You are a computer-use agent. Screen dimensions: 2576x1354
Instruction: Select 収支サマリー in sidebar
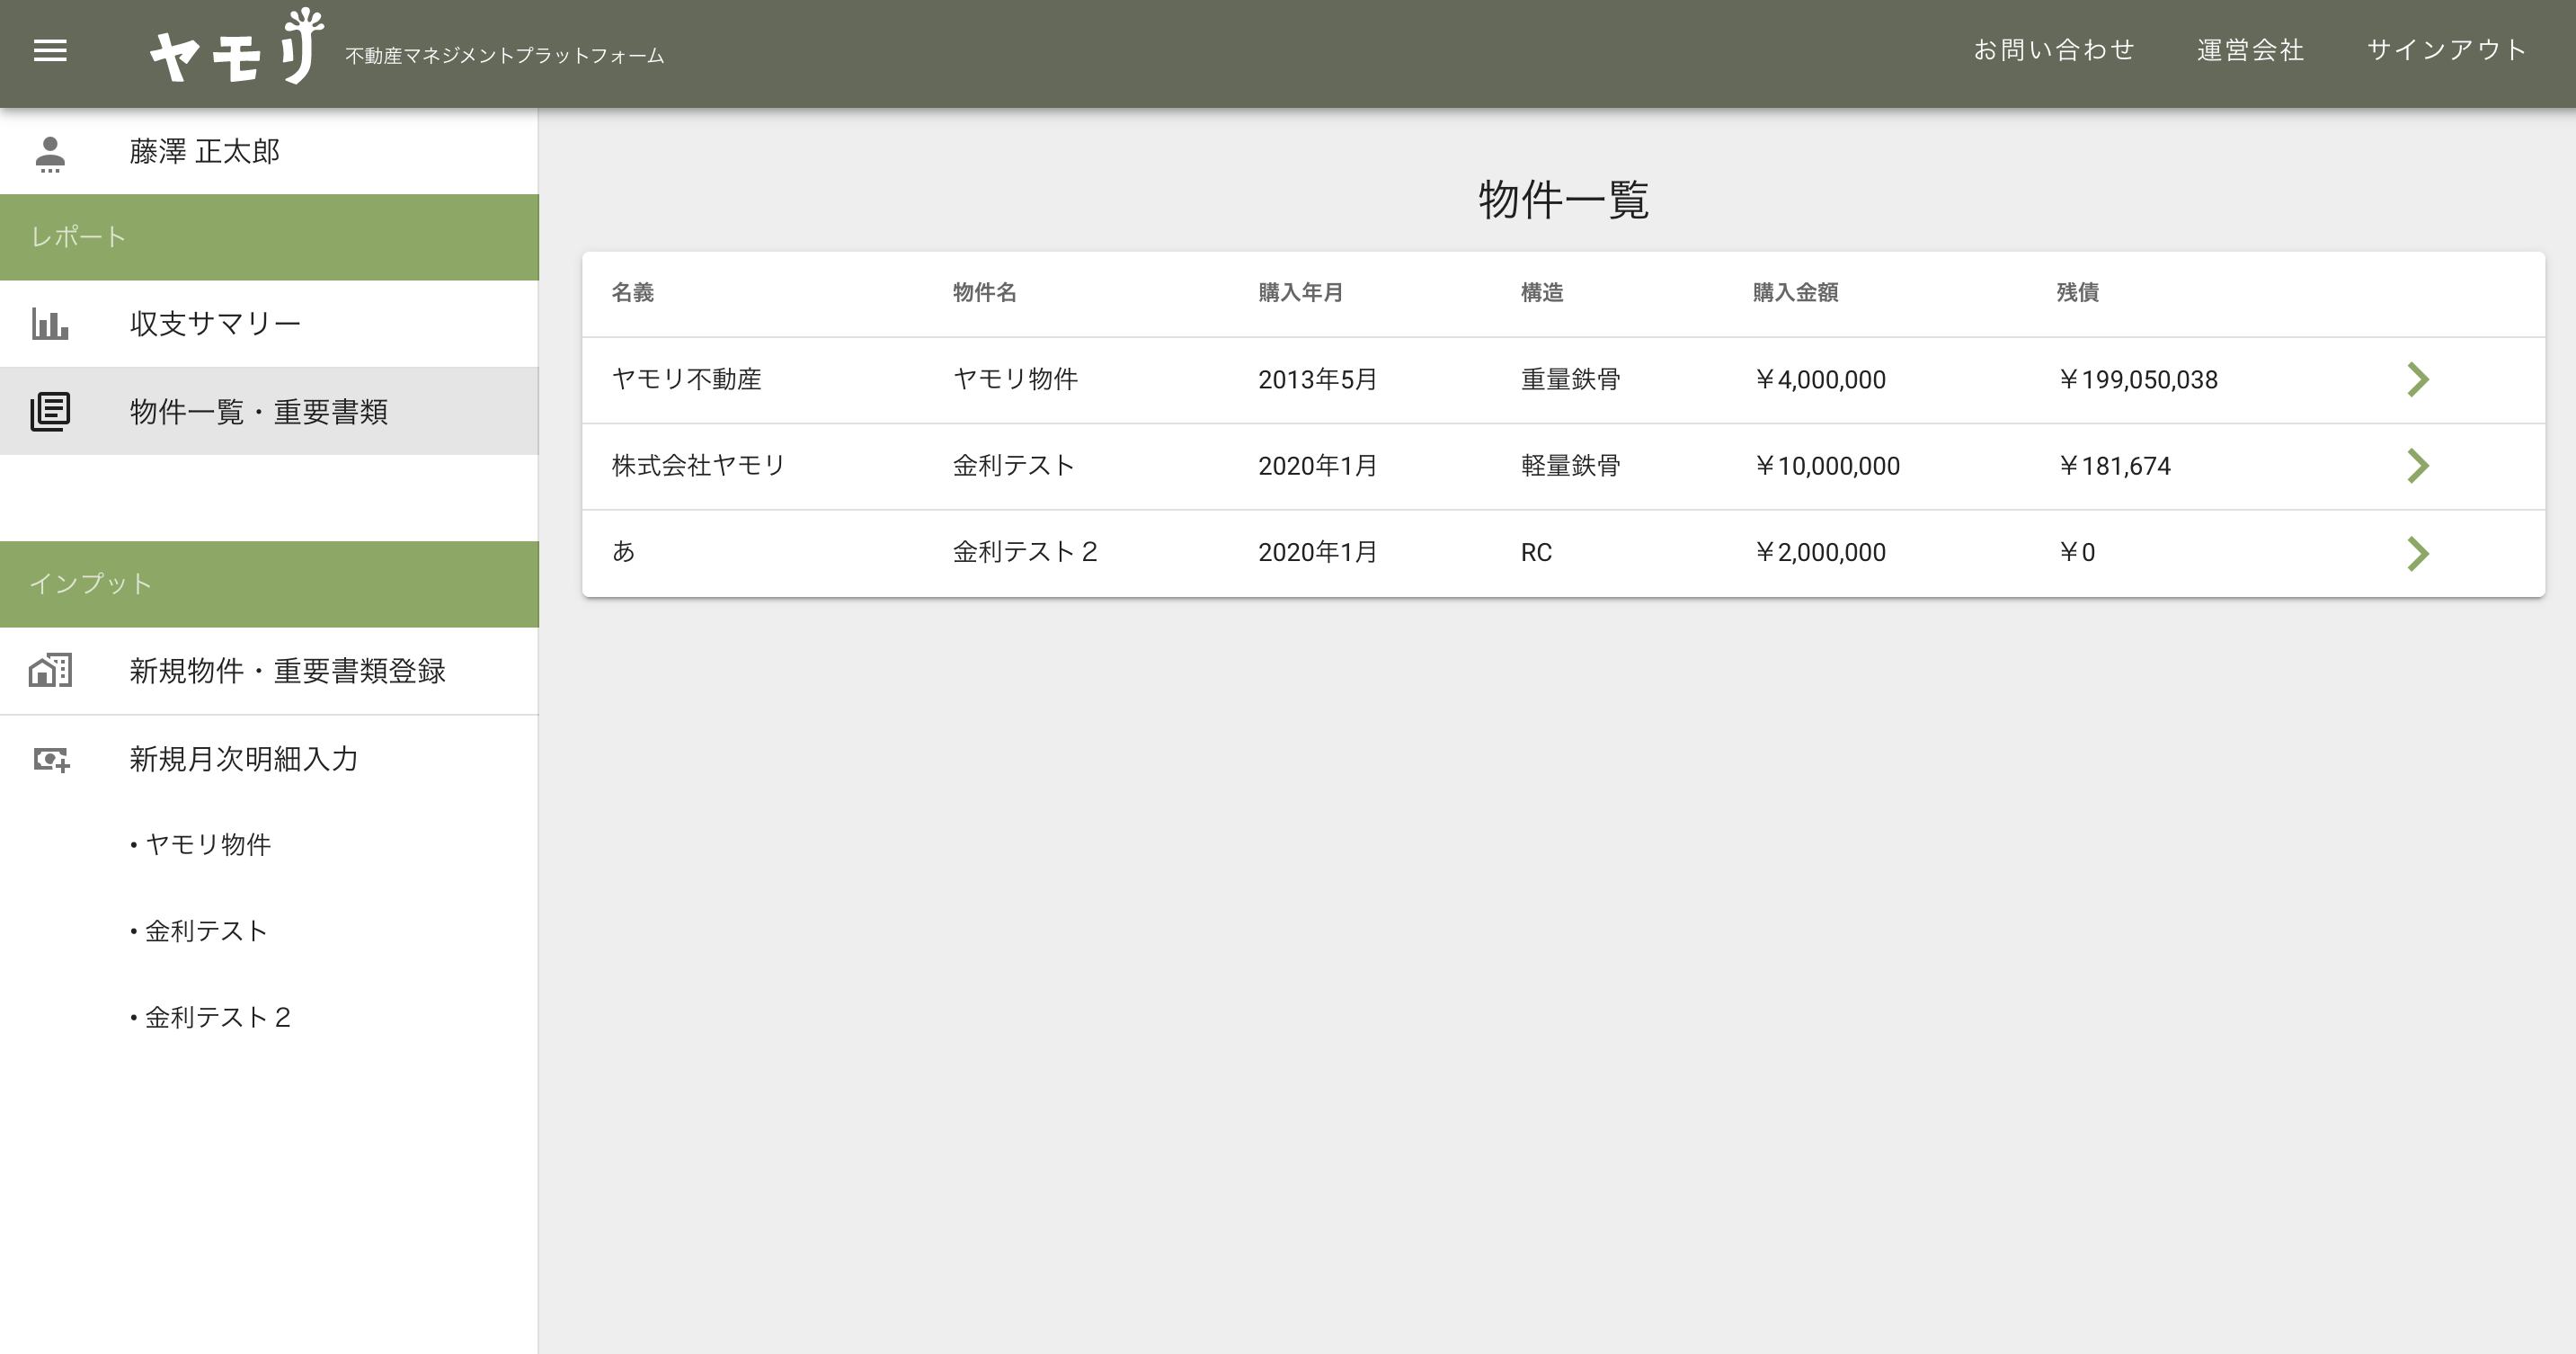pyautogui.click(x=269, y=324)
